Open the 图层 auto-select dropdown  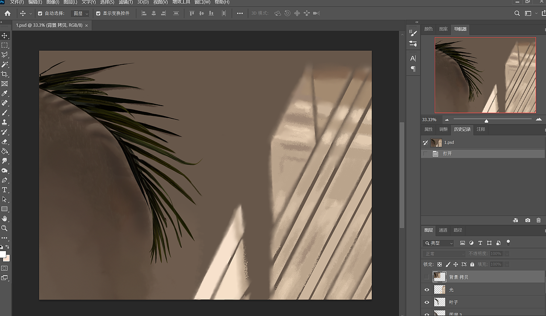pyautogui.click(x=80, y=13)
